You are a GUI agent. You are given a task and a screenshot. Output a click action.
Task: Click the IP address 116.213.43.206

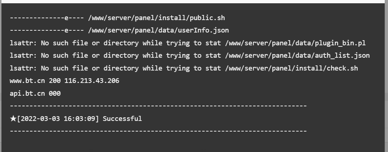pyautogui.click(x=92, y=81)
